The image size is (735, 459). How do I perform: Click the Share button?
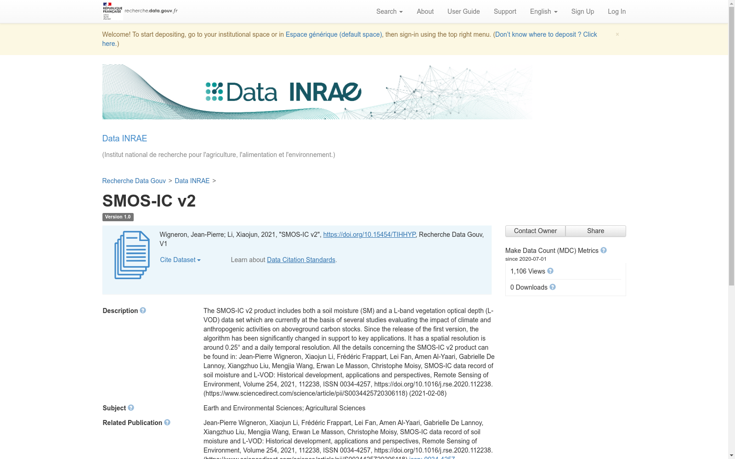[595, 231]
